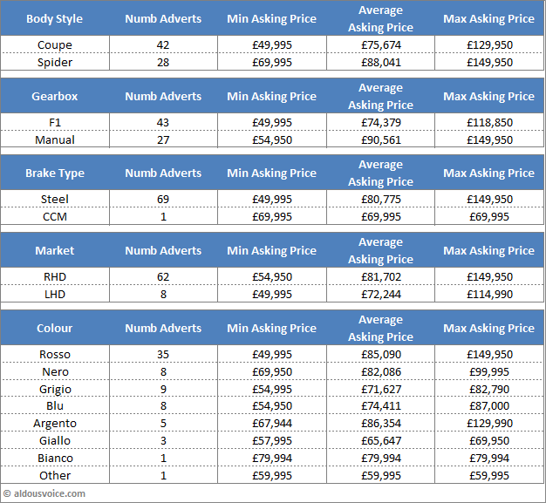Select Grigio's max asking price £82,790
The image size is (546, 503).
[x=488, y=389]
